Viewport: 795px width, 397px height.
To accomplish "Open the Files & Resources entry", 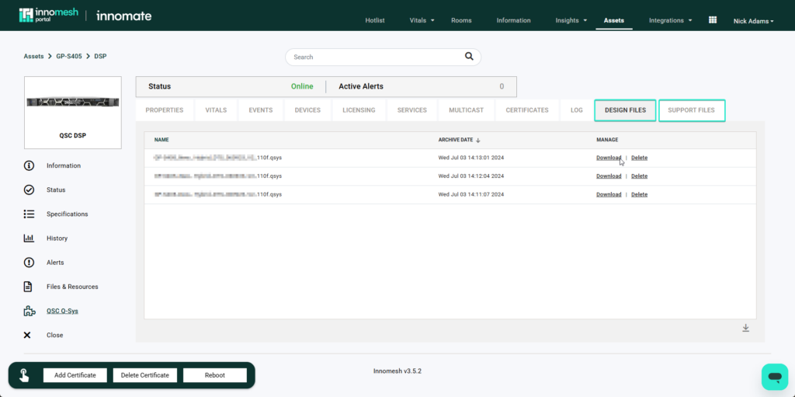I will pyautogui.click(x=72, y=287).
